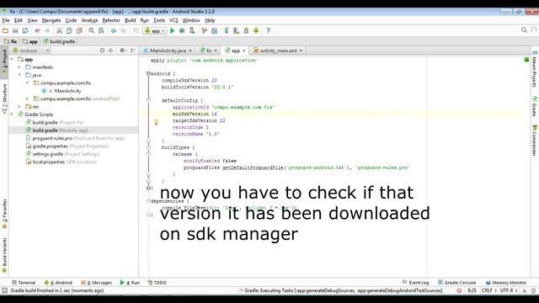Image resolution: width=539 pixels, height=303 pixels.
Task: Click the CRLF line separator status entry
Action: click(488, 290)
